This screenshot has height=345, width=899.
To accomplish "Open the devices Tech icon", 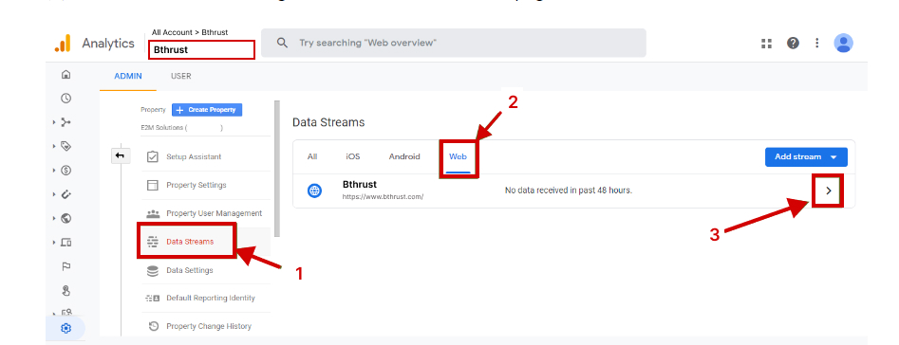I will (66, 243).
